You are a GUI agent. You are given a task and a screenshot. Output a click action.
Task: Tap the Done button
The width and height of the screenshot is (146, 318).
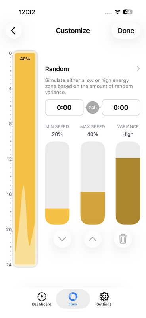click(126, 31)
